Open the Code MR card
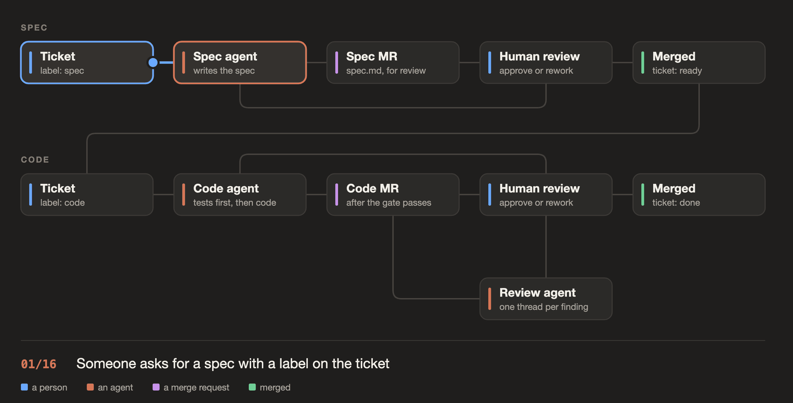This screenshot has height=403, width=793. [x=393, y=195]
